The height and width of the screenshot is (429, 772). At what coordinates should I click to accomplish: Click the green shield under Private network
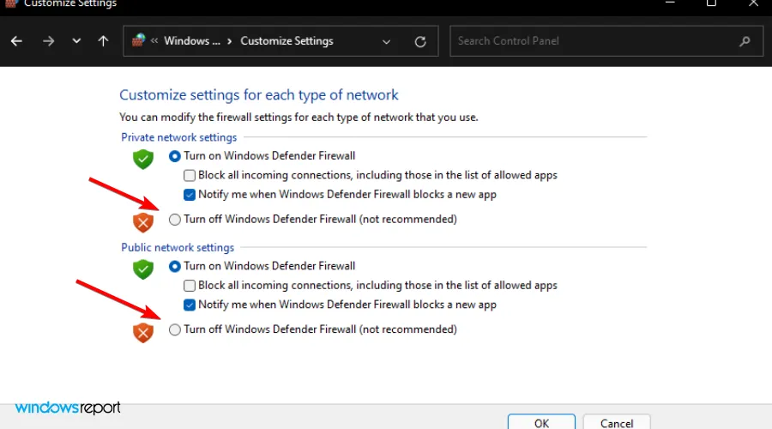point(142,159)
